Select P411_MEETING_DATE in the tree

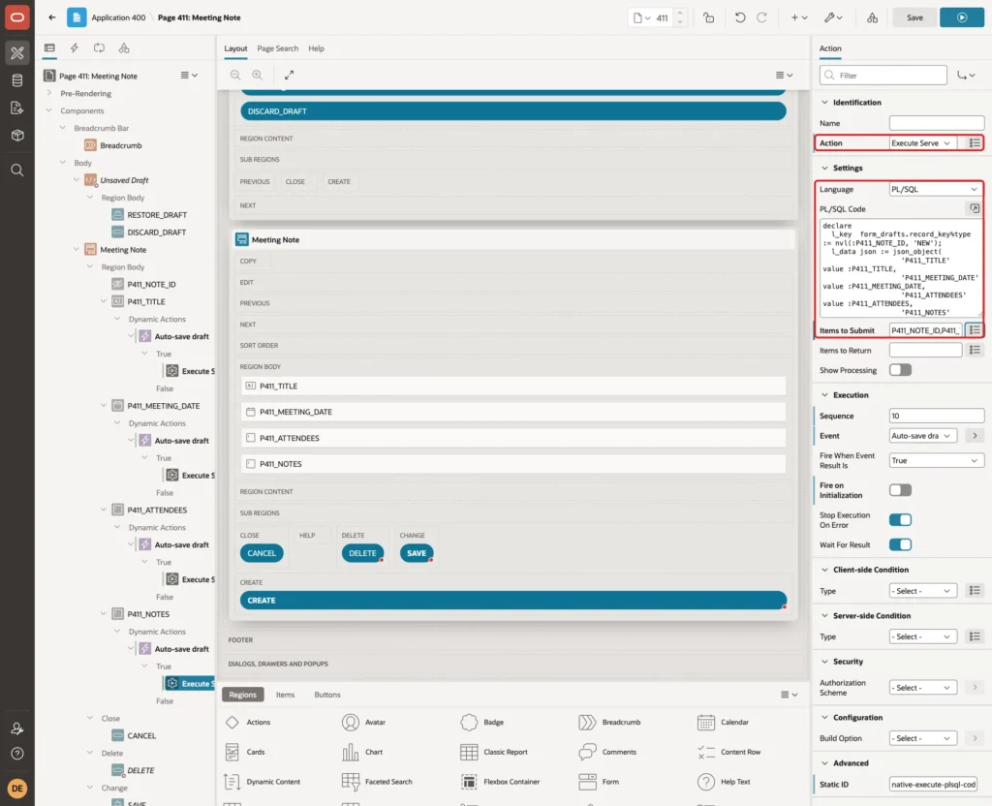163,406
